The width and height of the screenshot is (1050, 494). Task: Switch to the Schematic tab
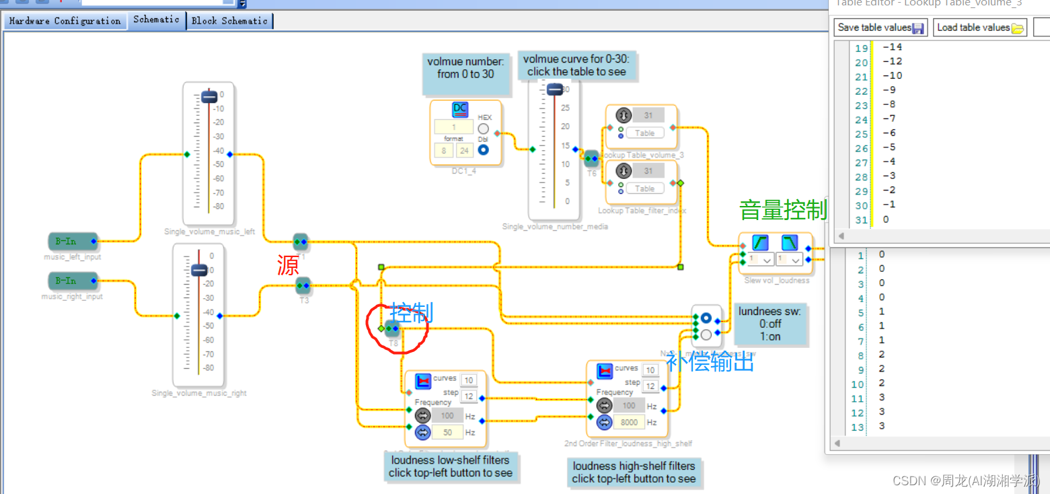pos(156,20)
